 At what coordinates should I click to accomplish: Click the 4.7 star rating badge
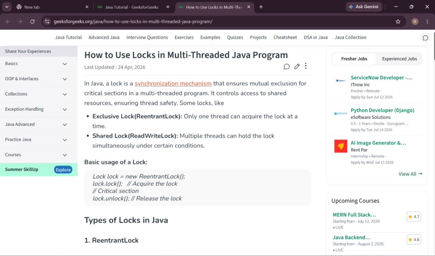click(414, 217)
